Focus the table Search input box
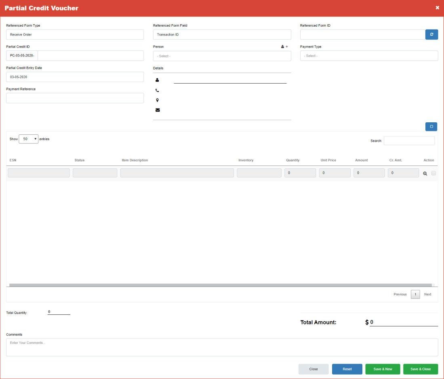This screenshot has width=444, height=379. pos(409,141)
